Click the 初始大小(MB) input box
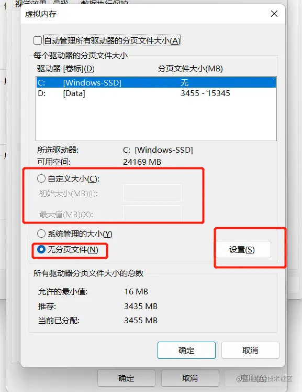302x392 pixels. click(x=152, y=193)
